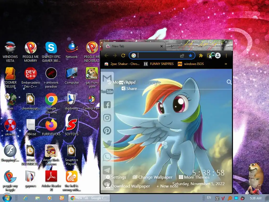Reload the page in Chrome

123,55
